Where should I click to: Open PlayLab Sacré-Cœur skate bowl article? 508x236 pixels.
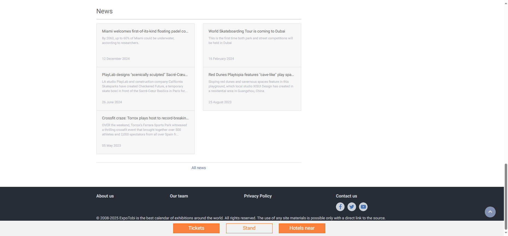click(x=145, y=75)
